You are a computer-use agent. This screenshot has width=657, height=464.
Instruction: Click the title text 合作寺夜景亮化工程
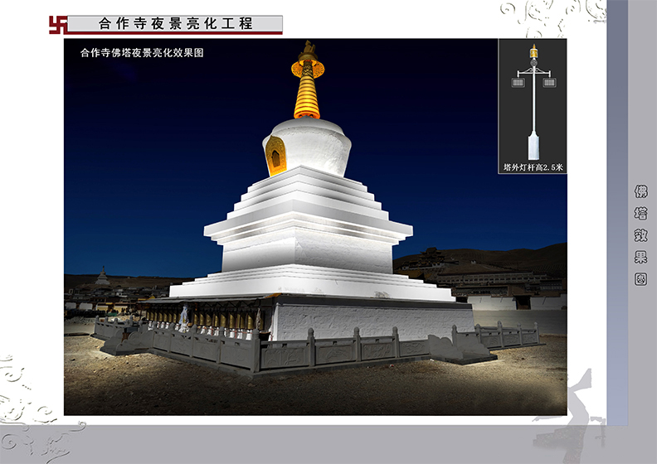point(176,23)
